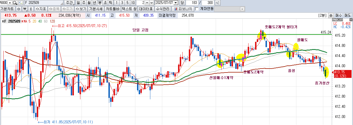Open the 텍스트 창 text window
The image size is (353, 125).
click(129, 9)
